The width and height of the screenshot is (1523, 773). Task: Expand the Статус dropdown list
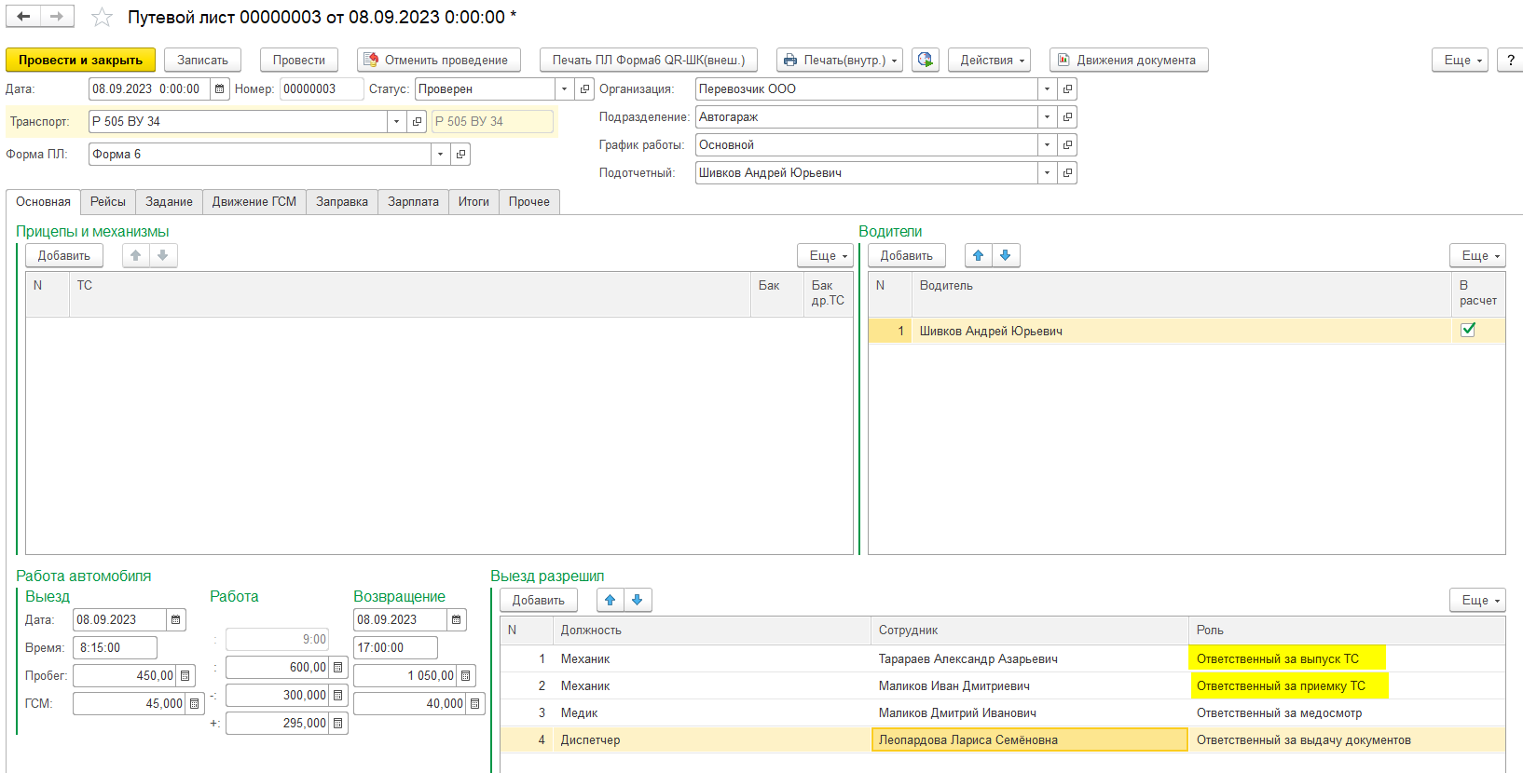click(x=564, y=89)
